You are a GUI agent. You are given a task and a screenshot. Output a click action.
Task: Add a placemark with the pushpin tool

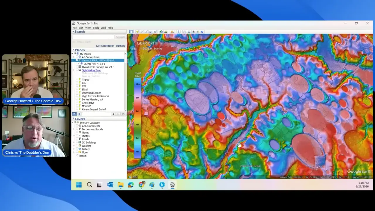137,32
